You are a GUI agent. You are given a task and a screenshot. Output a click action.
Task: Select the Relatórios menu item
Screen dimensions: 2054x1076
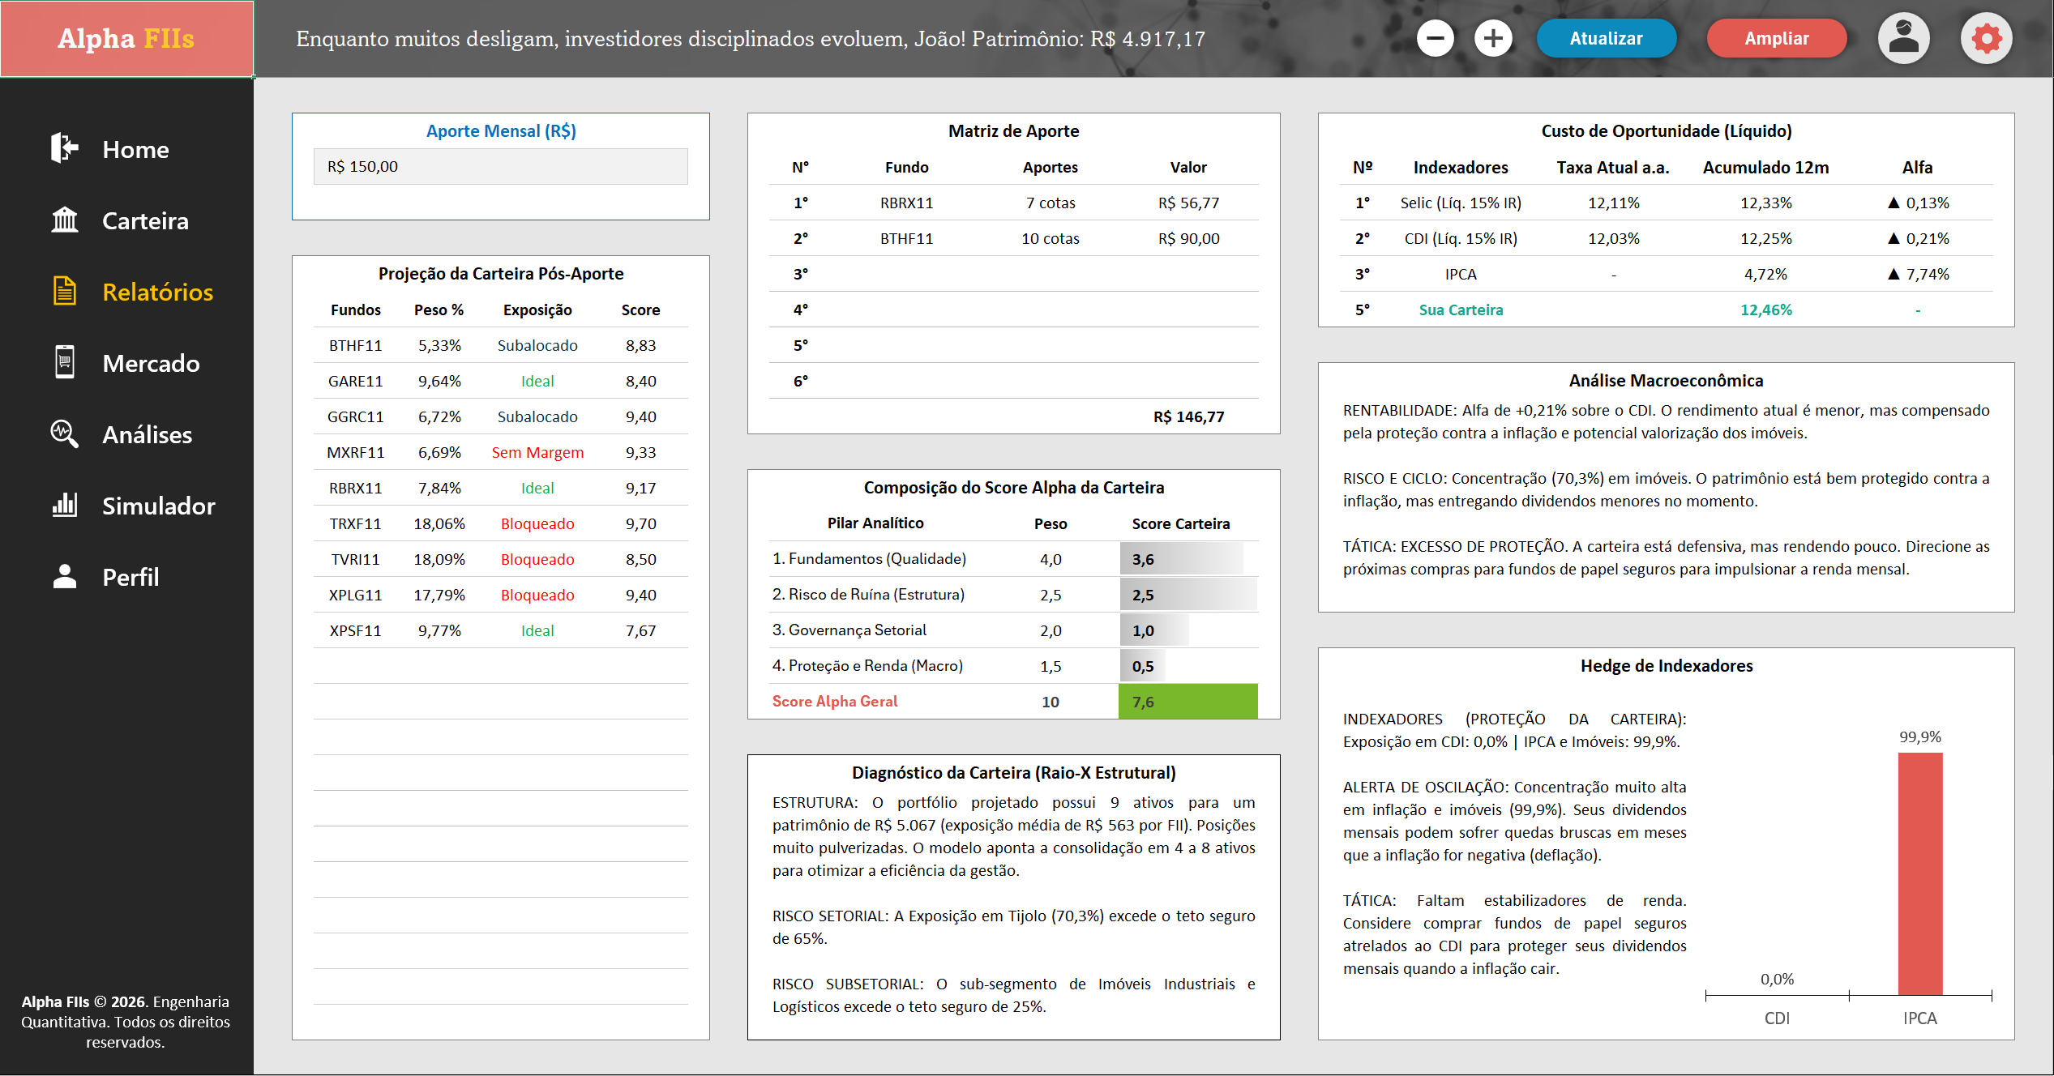158,292
